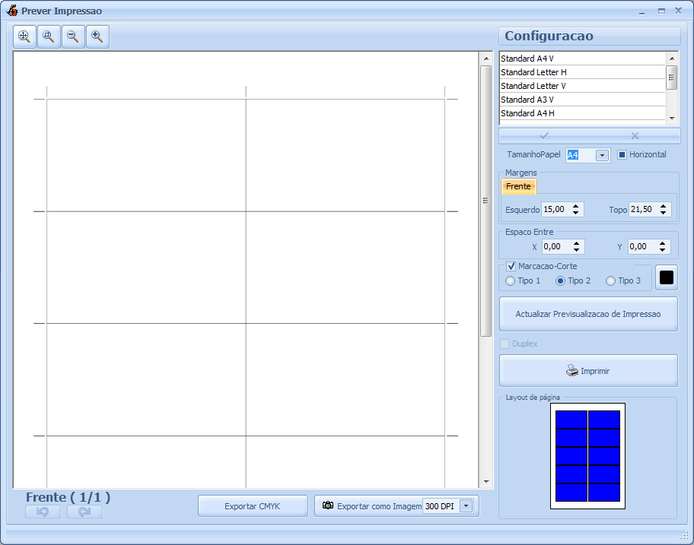Increase the Esquerdo margin with up arrow
This screenshot has height=545, width=694.
point(575,206)
